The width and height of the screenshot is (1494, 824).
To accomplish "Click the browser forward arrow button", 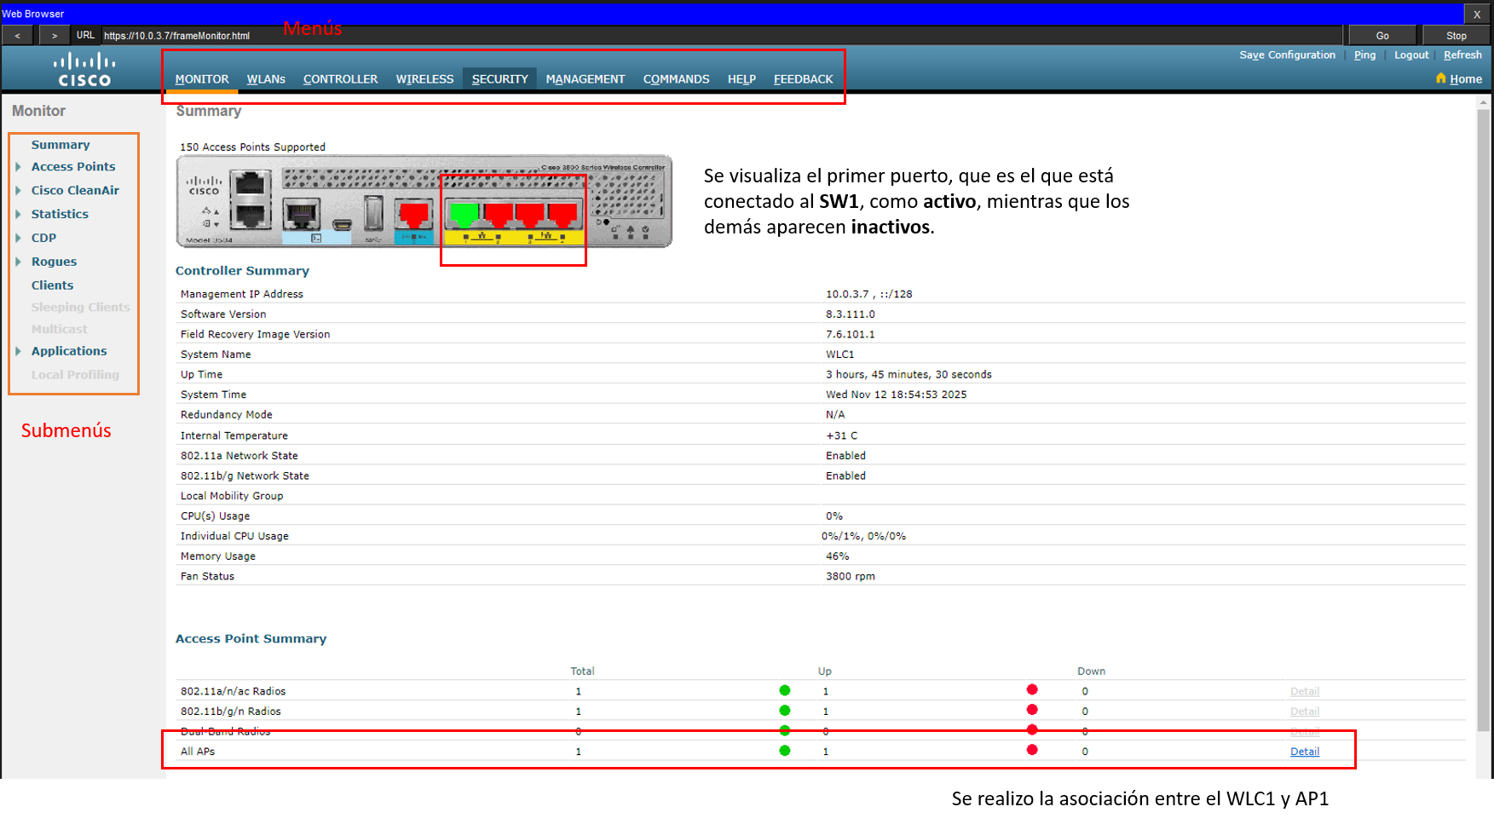I will pos(55,36).
